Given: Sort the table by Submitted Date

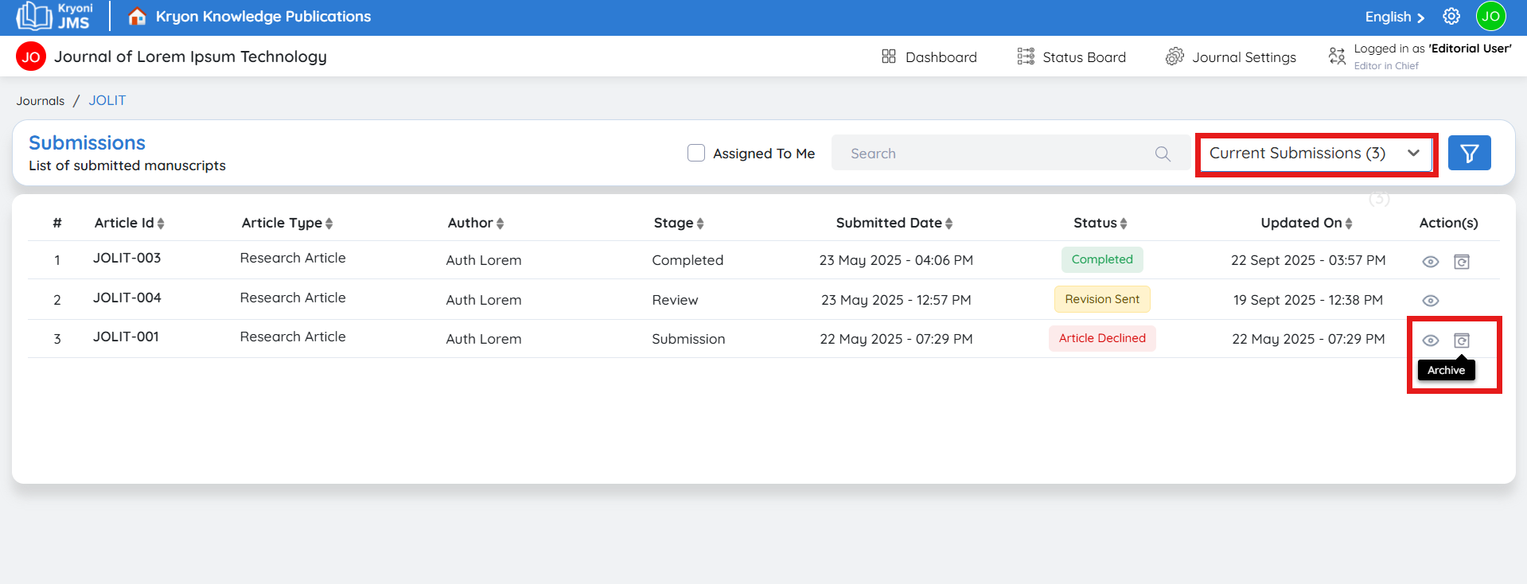Looking at the screenshot, I should point(894,224).
